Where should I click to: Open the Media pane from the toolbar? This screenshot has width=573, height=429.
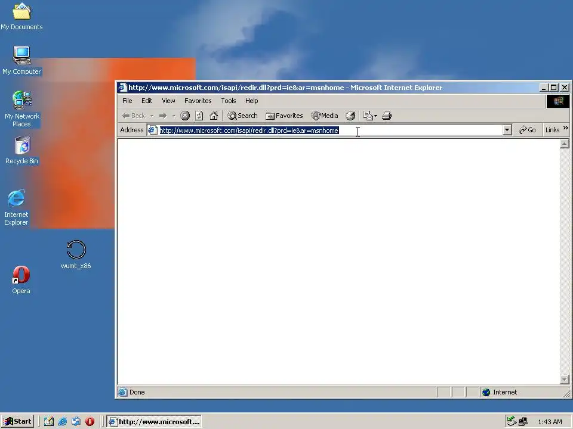(x=325, y=116)
